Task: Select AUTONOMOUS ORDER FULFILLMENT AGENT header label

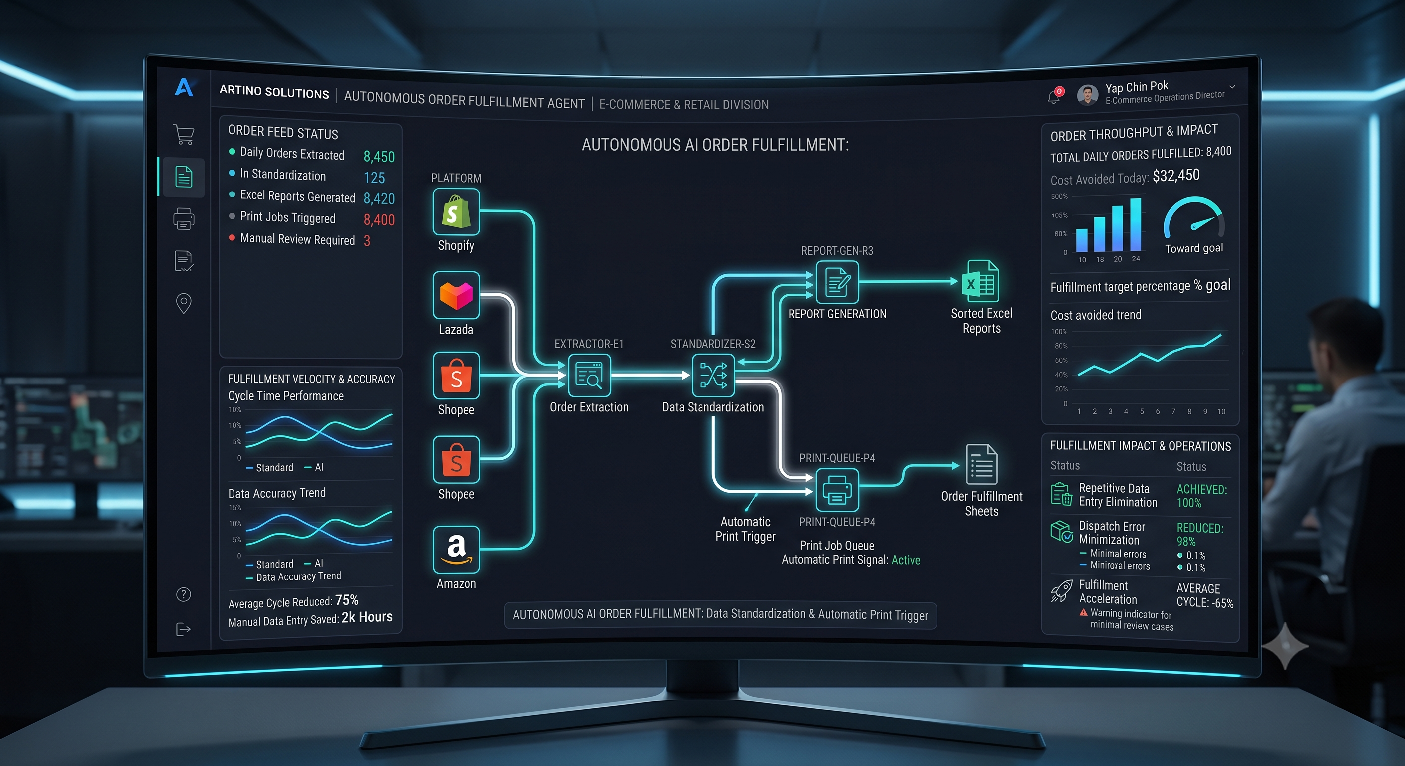Action: coord(464,100)
